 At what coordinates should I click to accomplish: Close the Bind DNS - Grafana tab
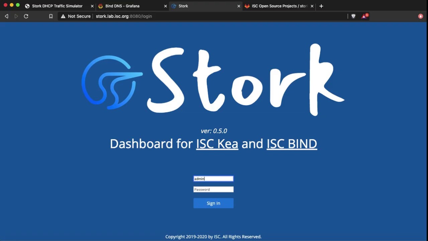click(166, 6)
